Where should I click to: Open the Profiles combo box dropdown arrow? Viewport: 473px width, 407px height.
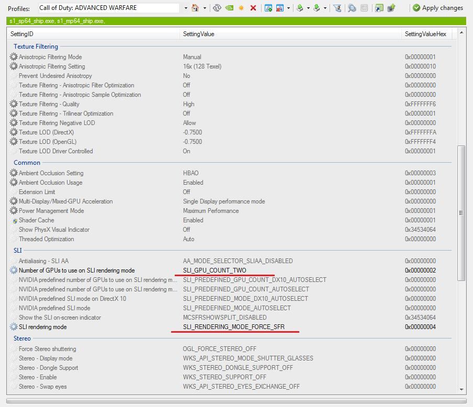(186, 8)
